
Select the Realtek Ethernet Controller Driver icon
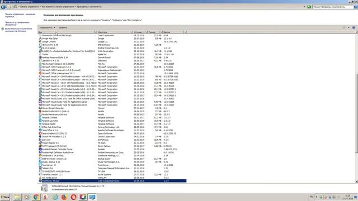pos(40,149)
